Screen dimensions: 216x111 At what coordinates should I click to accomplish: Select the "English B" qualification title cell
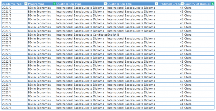[x=133, y=35]
